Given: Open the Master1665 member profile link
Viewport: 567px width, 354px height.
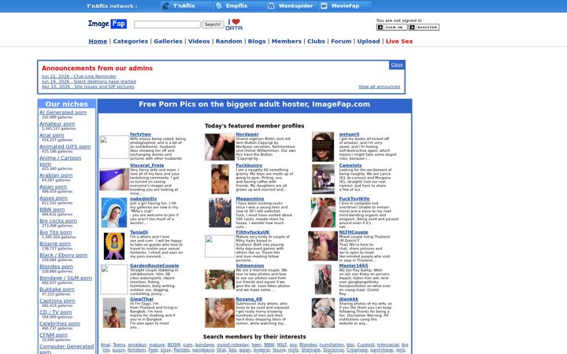Looking at the screenshot, I should [x=354, y=266].
